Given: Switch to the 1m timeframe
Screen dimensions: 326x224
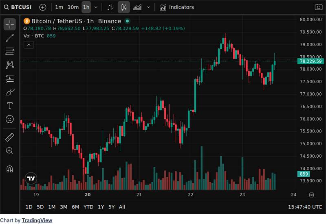Looking at the screenshot, I should 59,7.
